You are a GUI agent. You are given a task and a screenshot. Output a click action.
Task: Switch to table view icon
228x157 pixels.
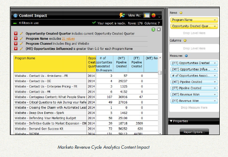(x=147, y=15)
